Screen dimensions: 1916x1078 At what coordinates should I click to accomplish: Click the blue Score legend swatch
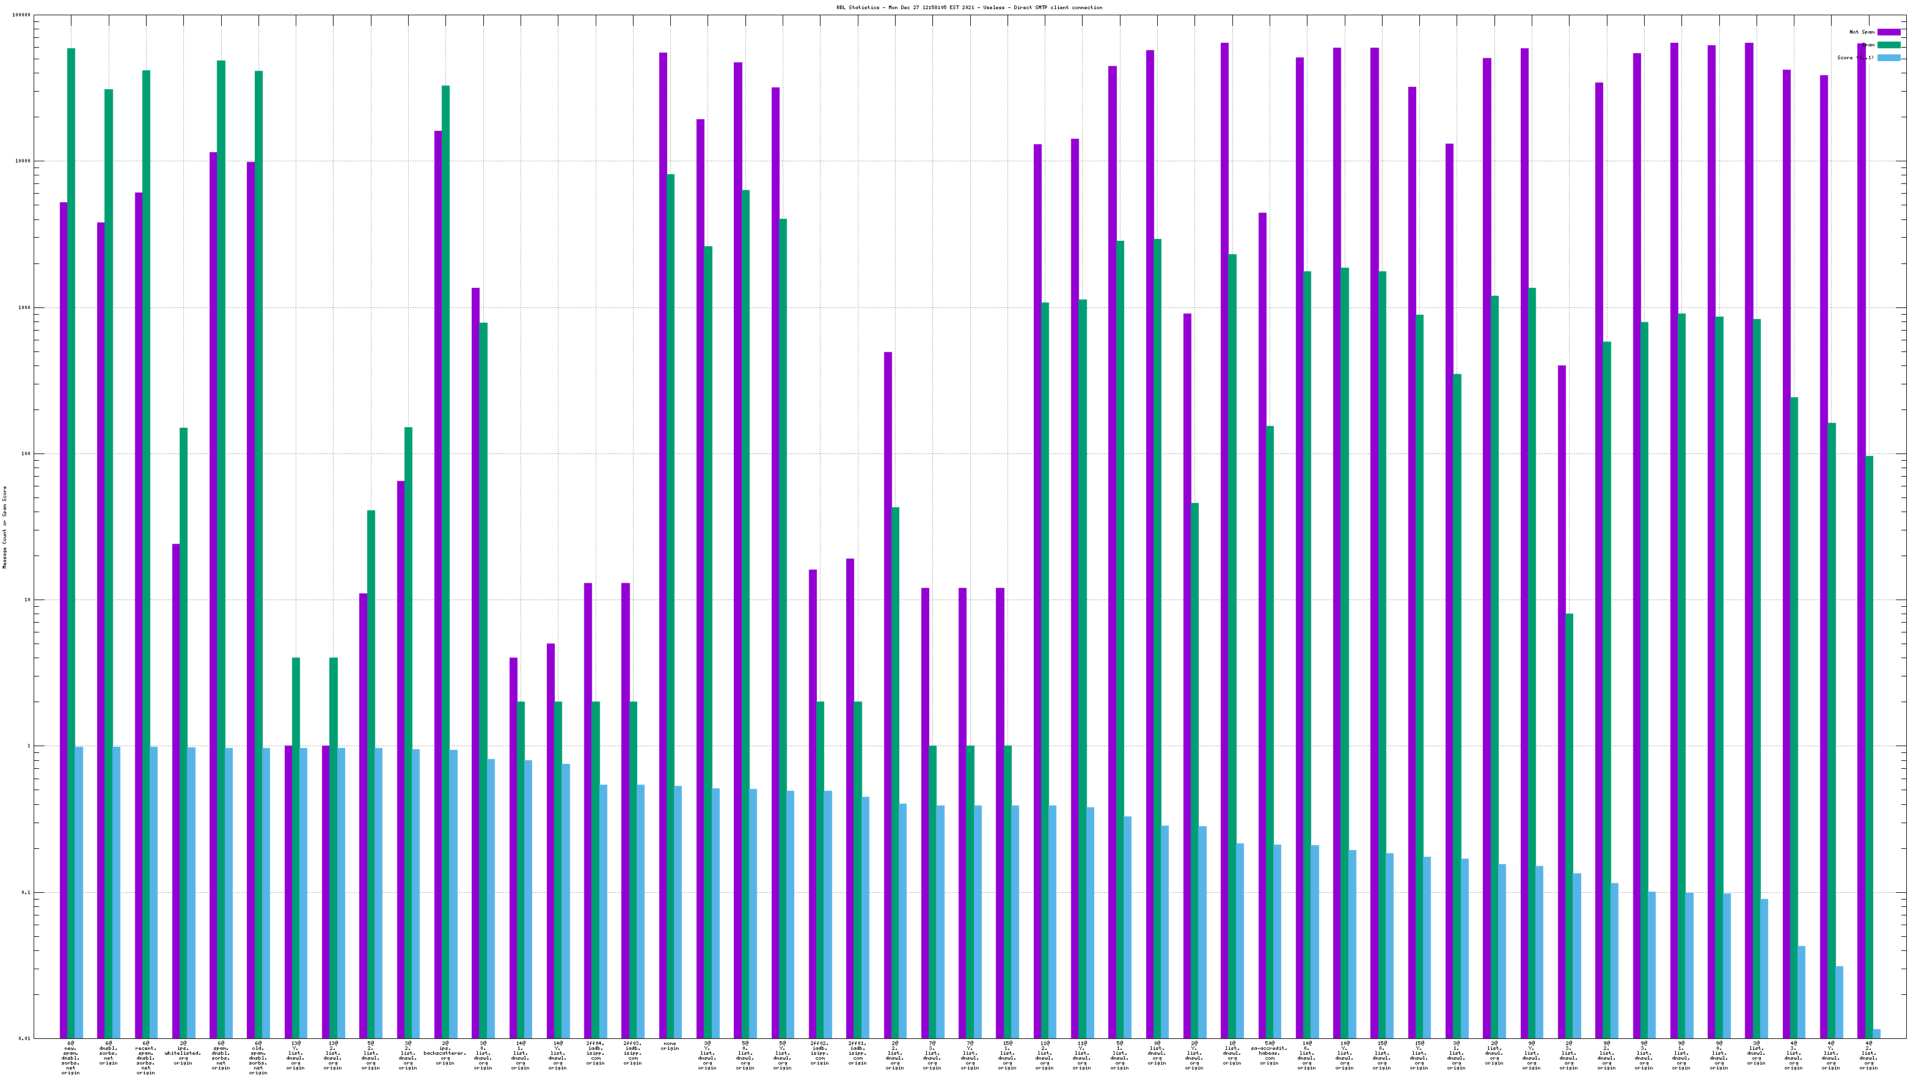tap(1889, 57)
